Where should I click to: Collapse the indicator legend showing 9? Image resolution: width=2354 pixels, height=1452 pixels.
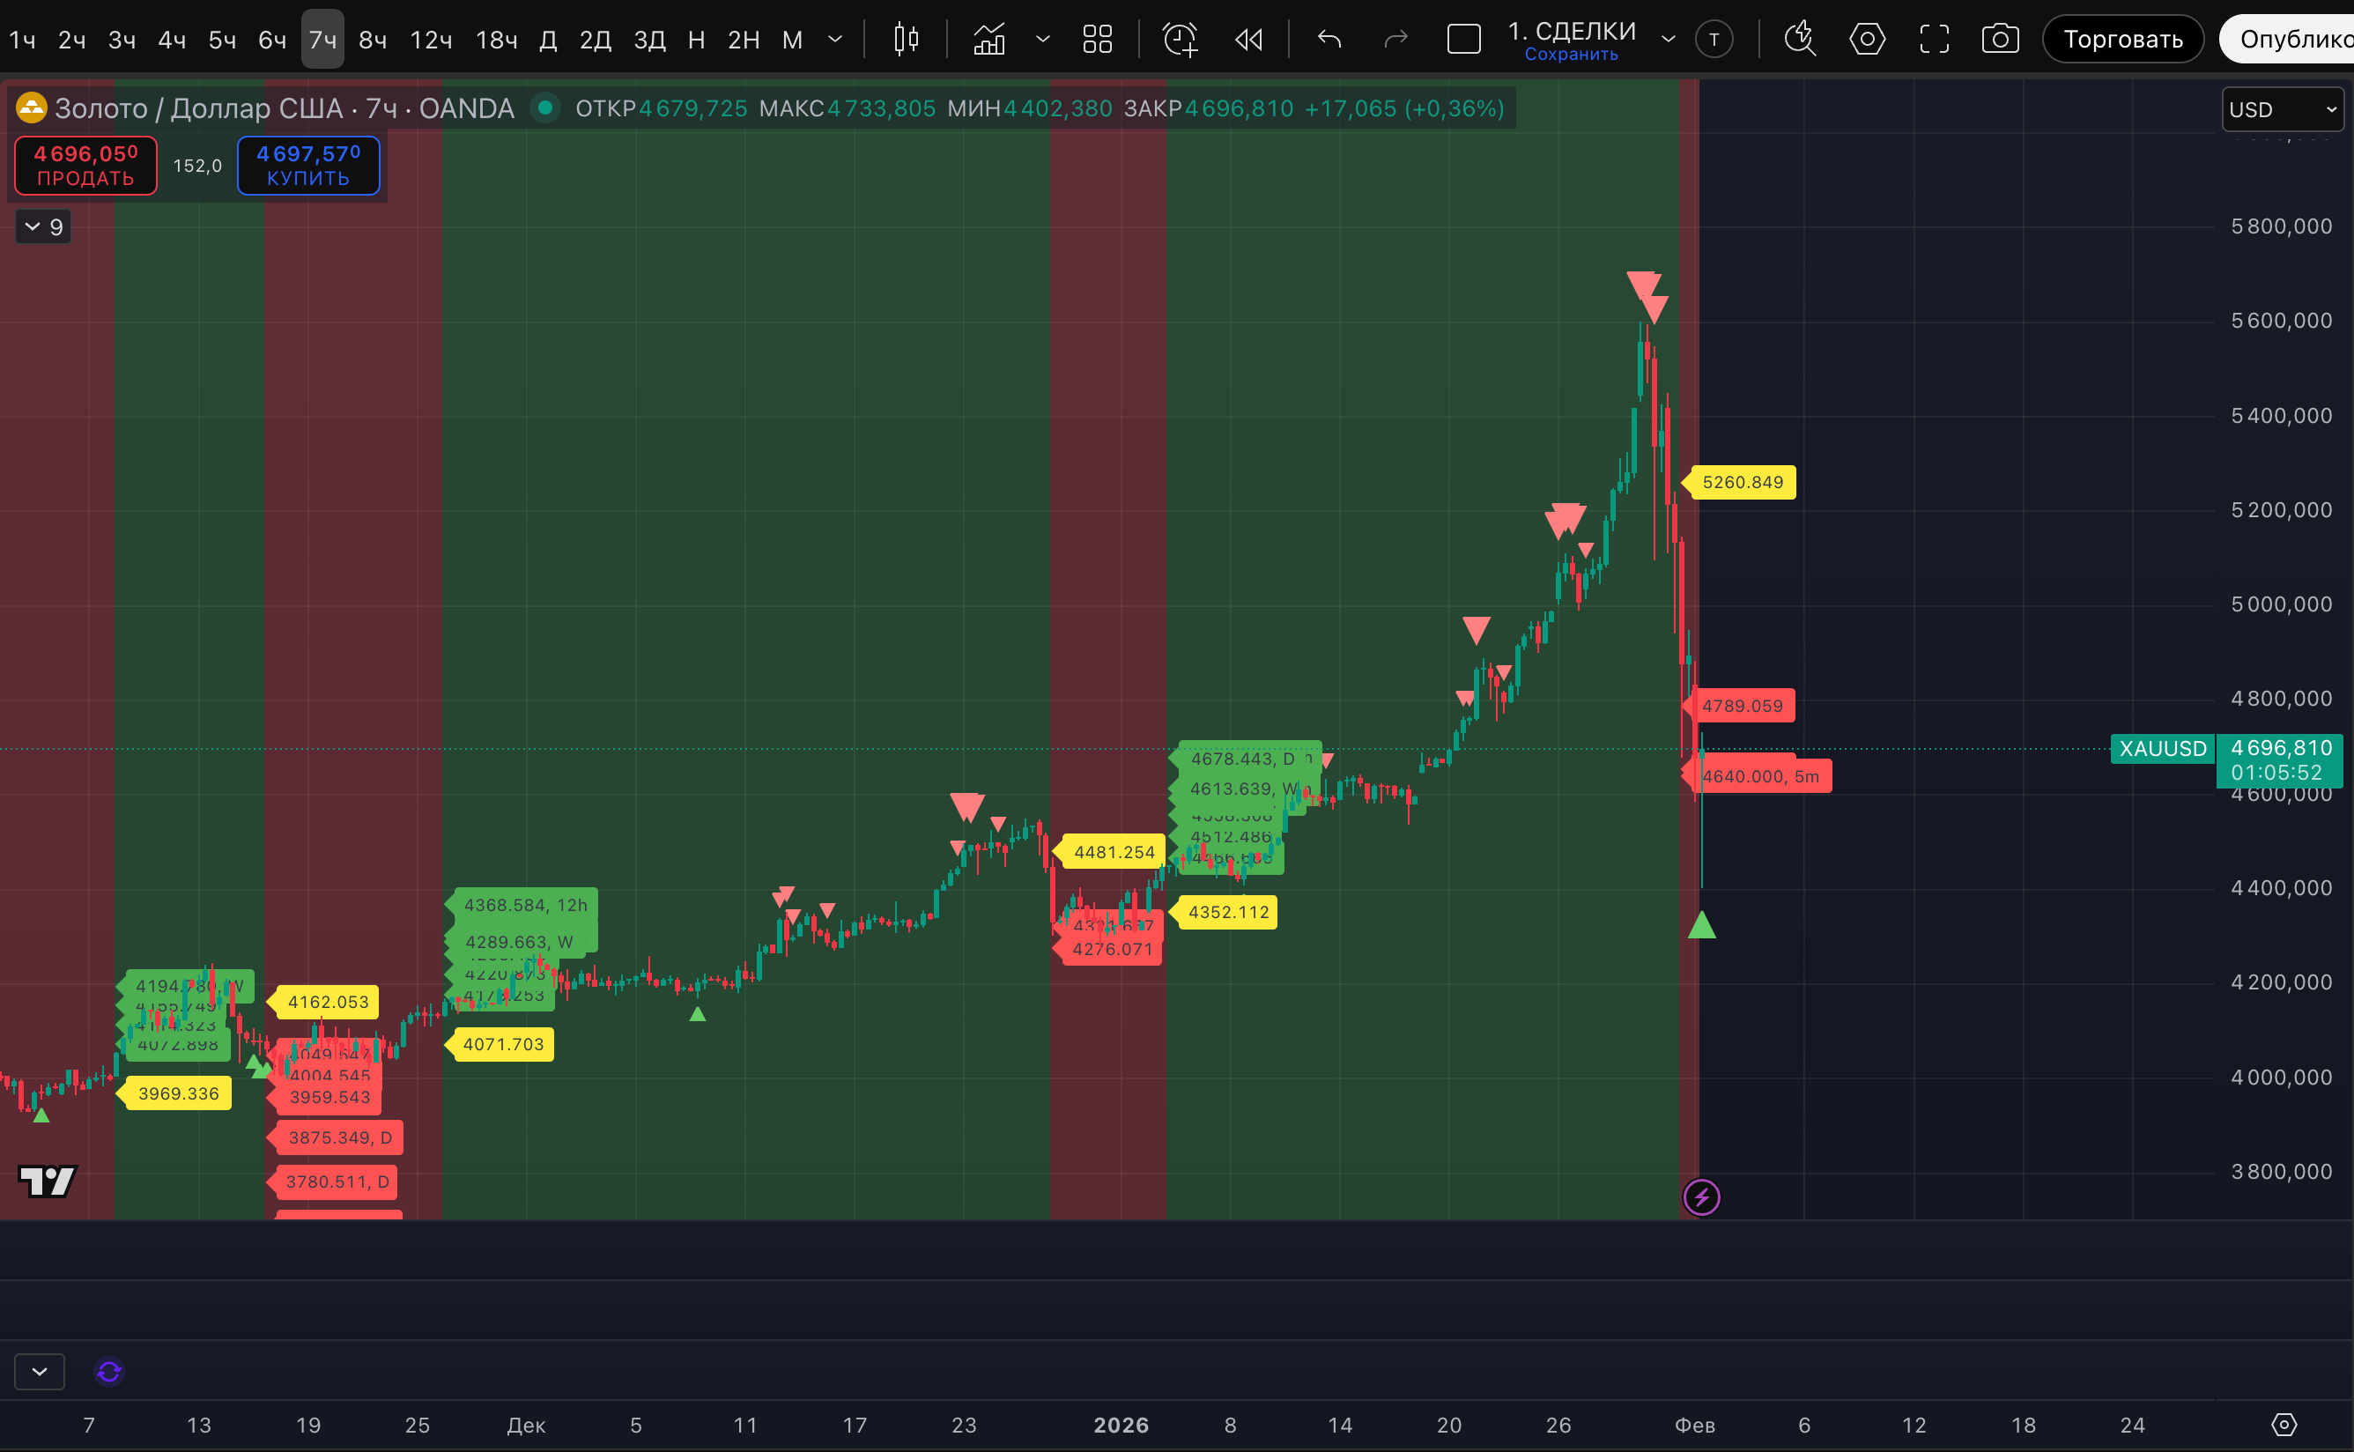43,226
